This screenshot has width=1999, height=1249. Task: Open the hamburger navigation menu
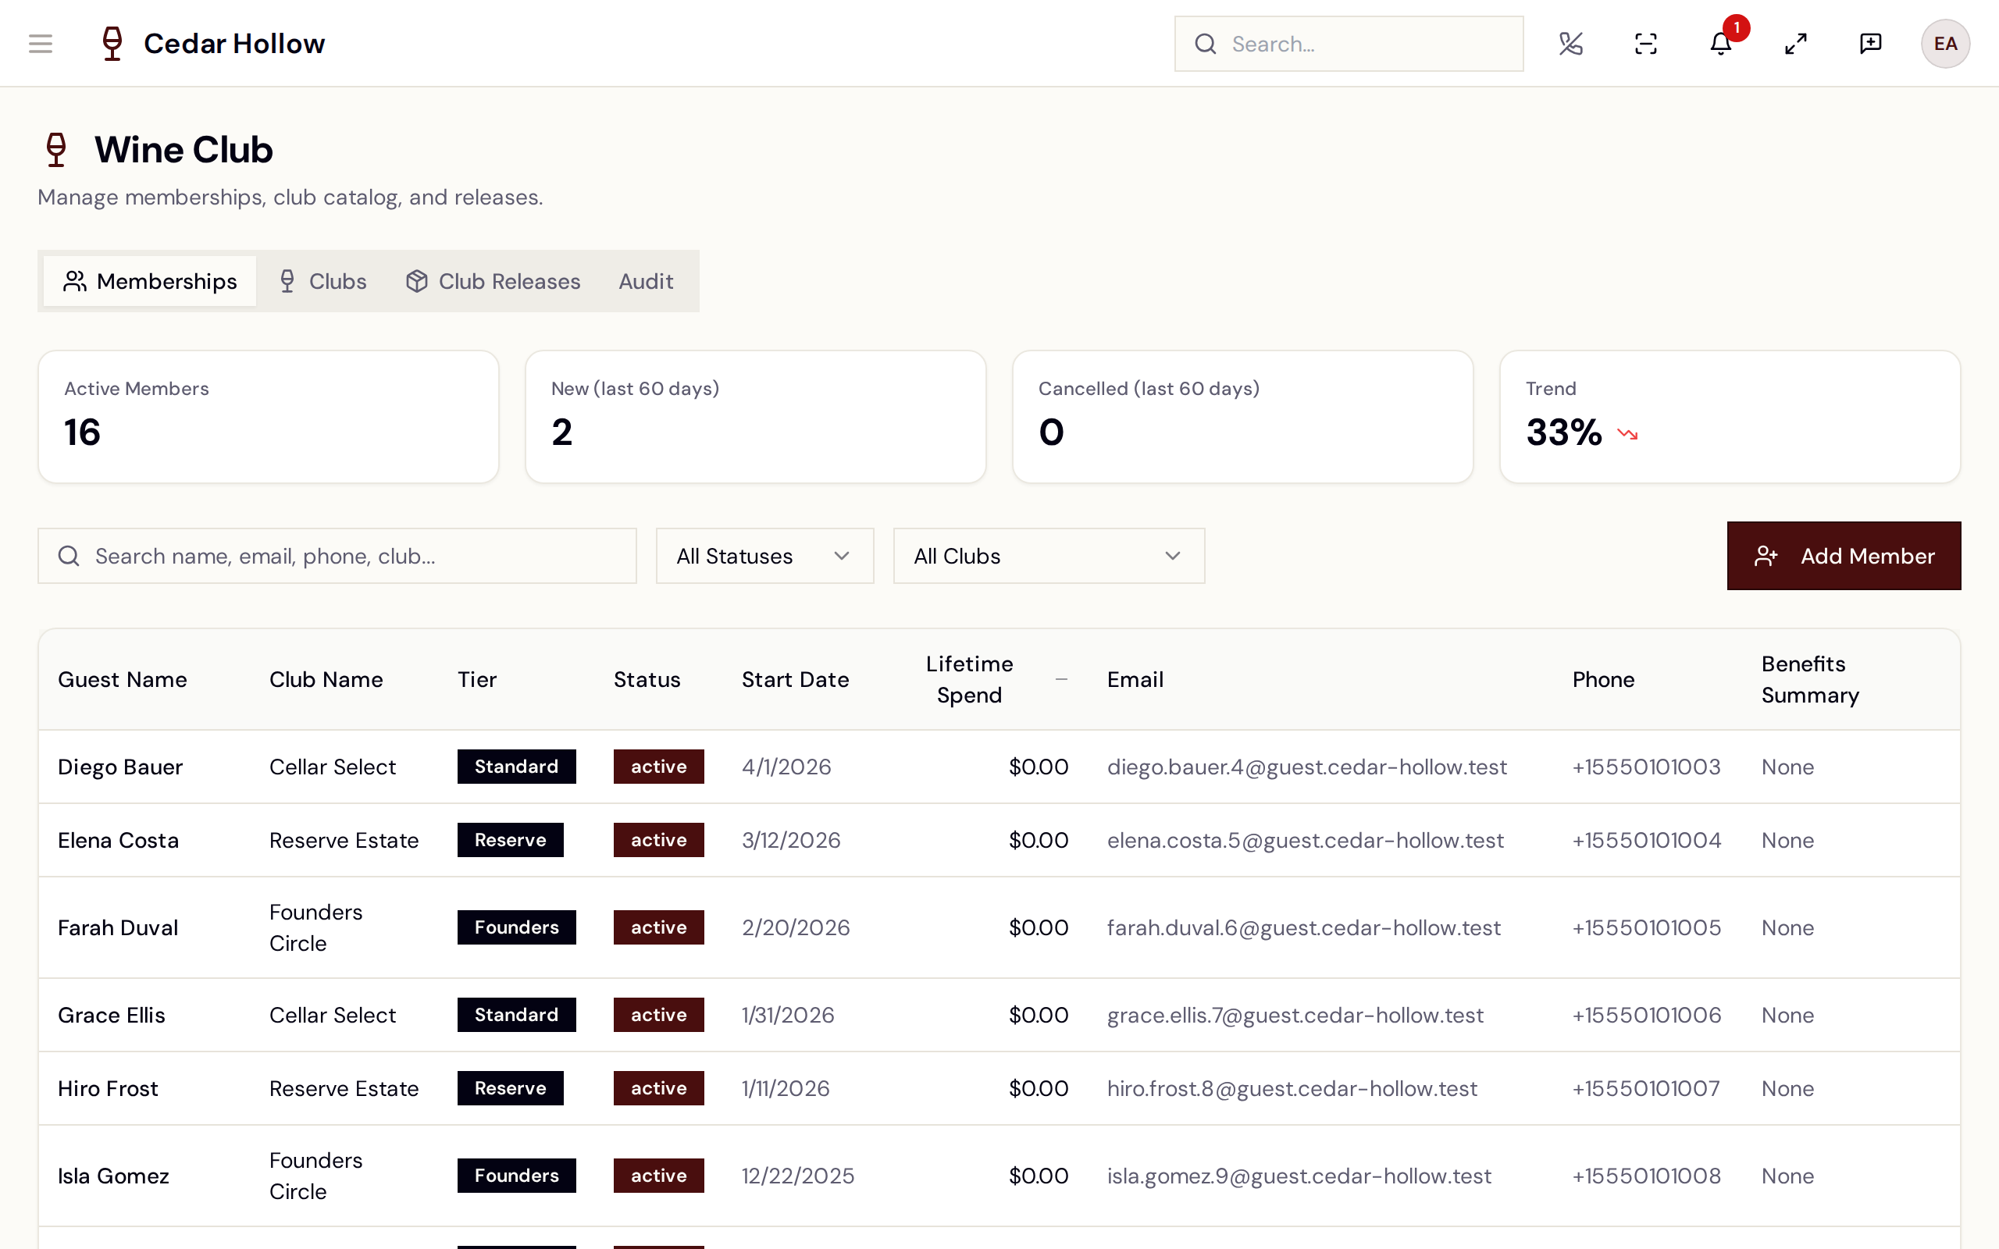(x=41, y=44)
